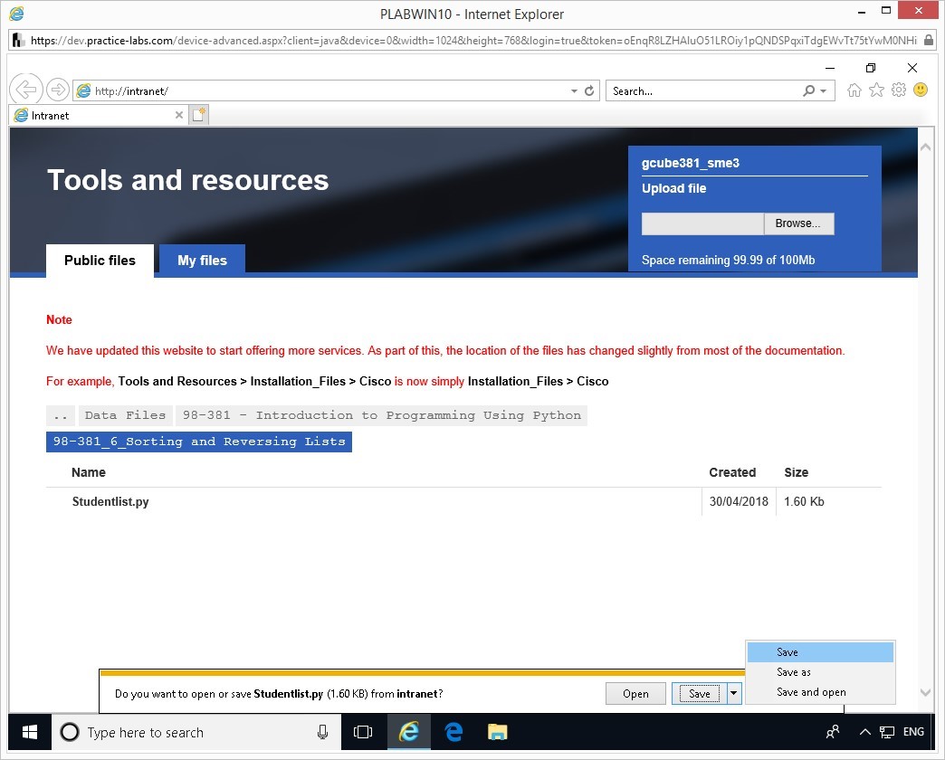This screenshot has width=945, height=760.
Task: Download the Studentlist.py file link
Action: point(110,501)
